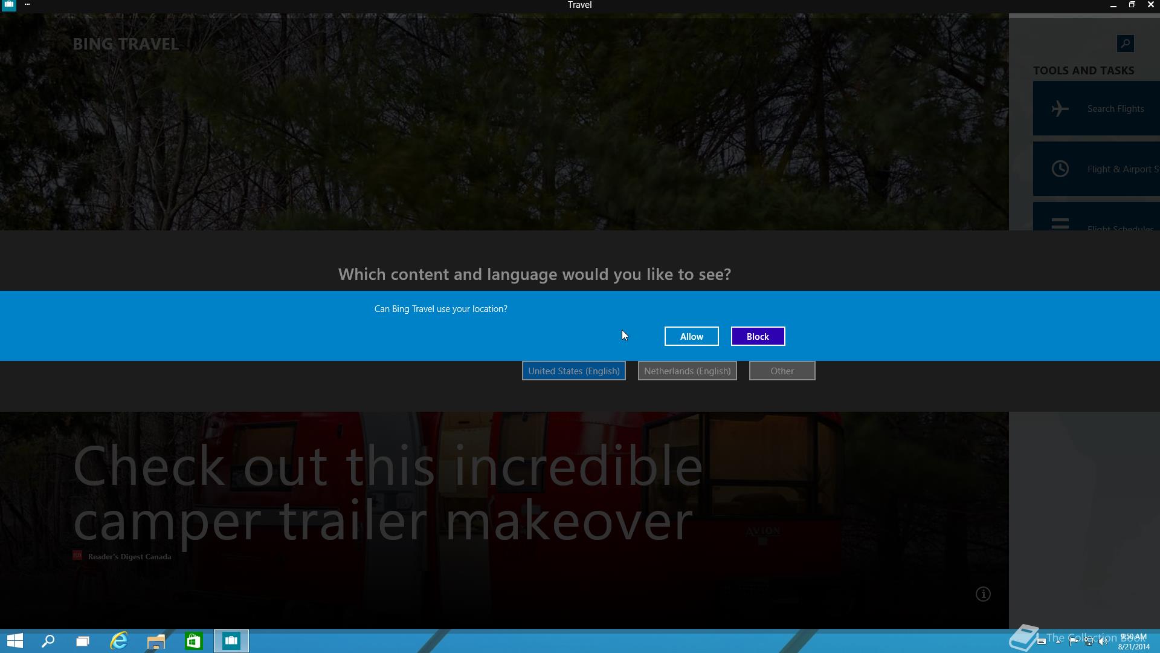The height and width of the screenshot is (653, 1160).
Task: Close the Travel window
Action: (1150, 5)
